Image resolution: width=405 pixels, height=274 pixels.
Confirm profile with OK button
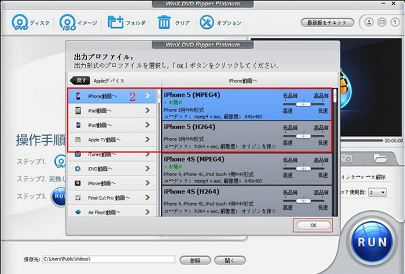point(314,225)
